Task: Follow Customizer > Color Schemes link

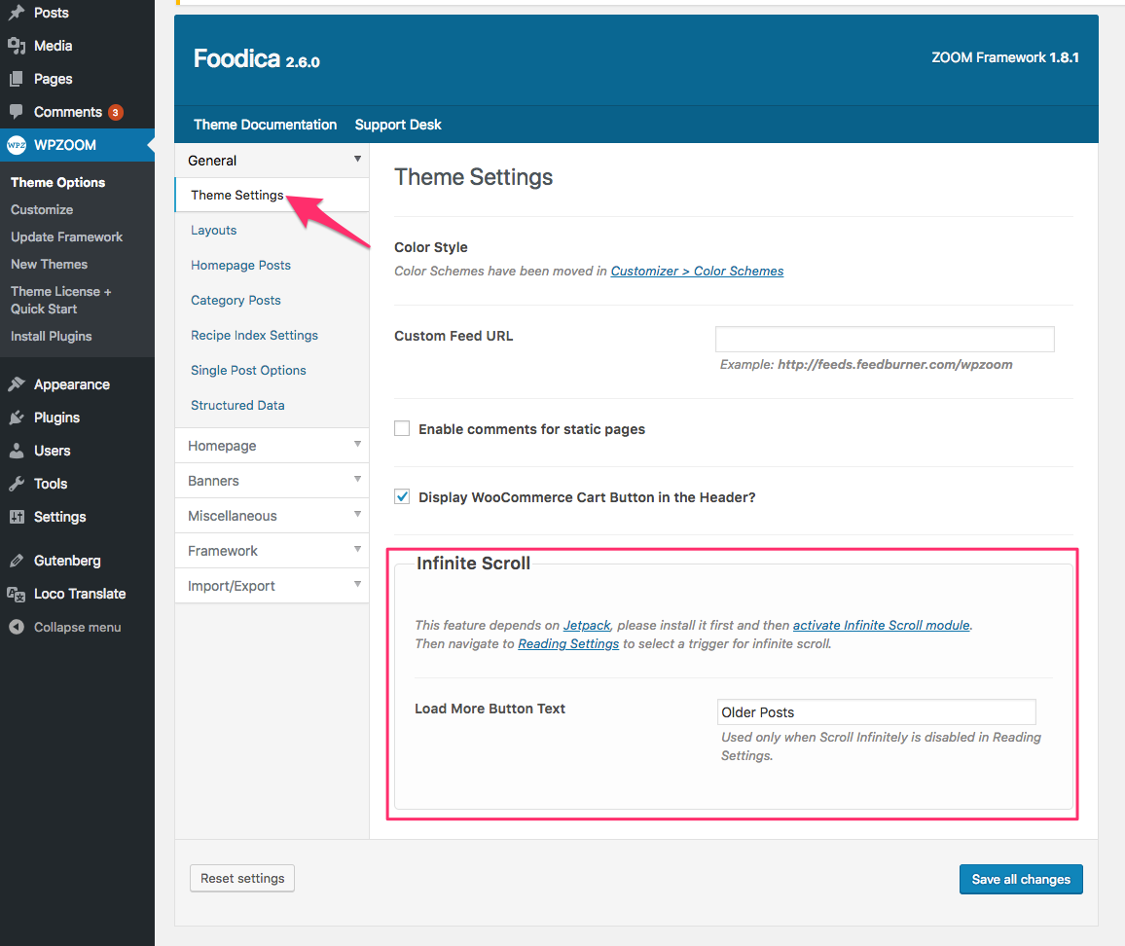Action: [x=698, y=271]
